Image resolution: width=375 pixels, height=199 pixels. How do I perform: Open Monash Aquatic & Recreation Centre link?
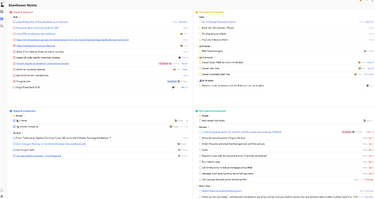point(42,63)
